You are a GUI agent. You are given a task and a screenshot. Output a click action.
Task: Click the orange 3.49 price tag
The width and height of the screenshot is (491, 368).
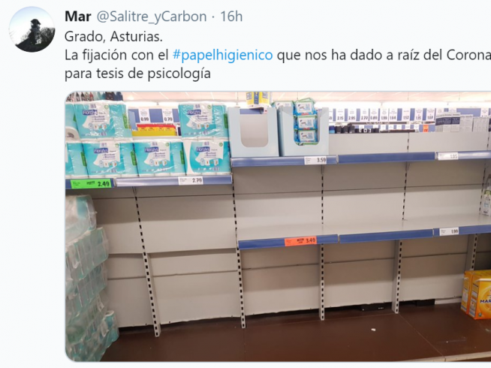pos(300,241)
